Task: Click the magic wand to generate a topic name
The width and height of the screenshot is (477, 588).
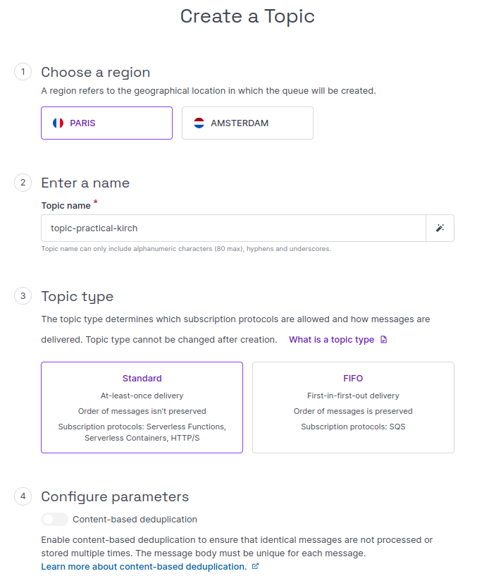Action: [x=440, y=228]
